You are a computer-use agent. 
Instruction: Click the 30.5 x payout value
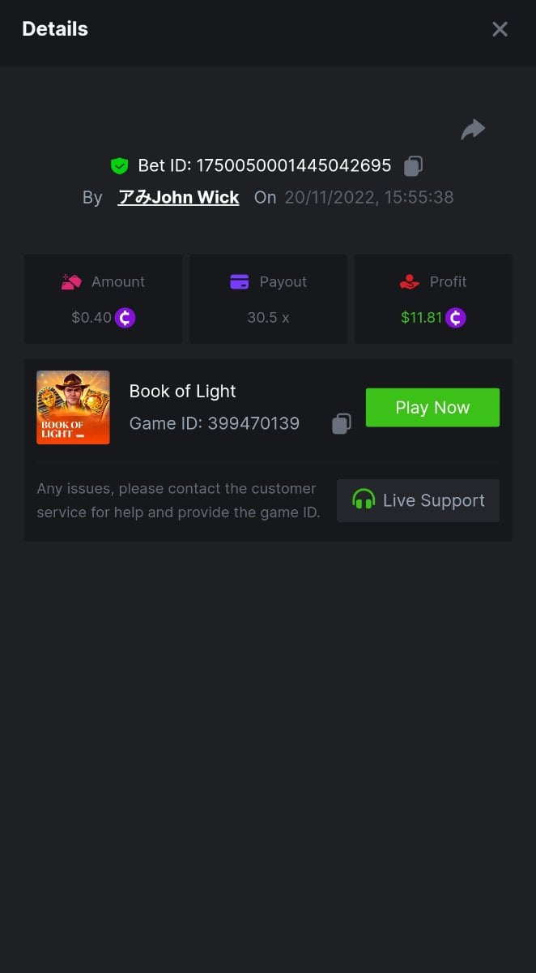pos(268,318)
